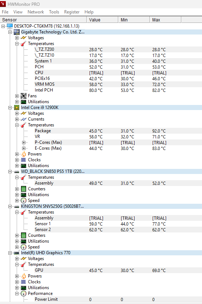Collapse the WD_BLACK SN850 node

[10, 171]
